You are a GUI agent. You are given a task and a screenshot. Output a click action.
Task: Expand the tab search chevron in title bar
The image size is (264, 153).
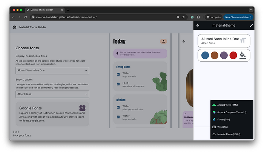pos(251,10)
